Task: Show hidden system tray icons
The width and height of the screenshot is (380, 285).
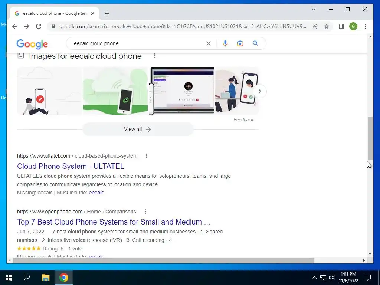Action: pos(314,278)
